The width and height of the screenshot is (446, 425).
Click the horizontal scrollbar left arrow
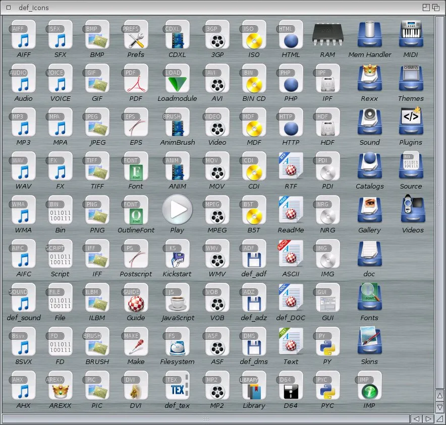[x=416, y=419]
